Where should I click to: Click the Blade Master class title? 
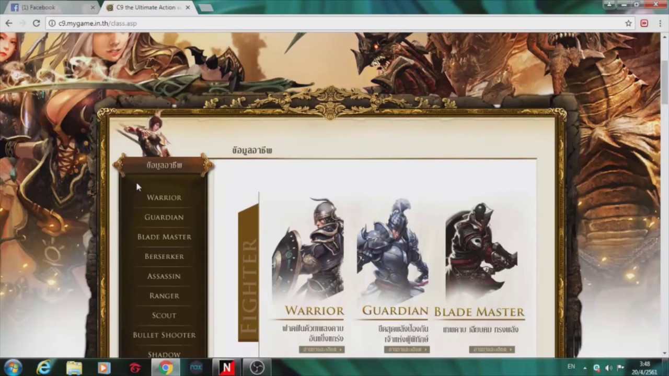pyautogui.click(x=479, y=312)
